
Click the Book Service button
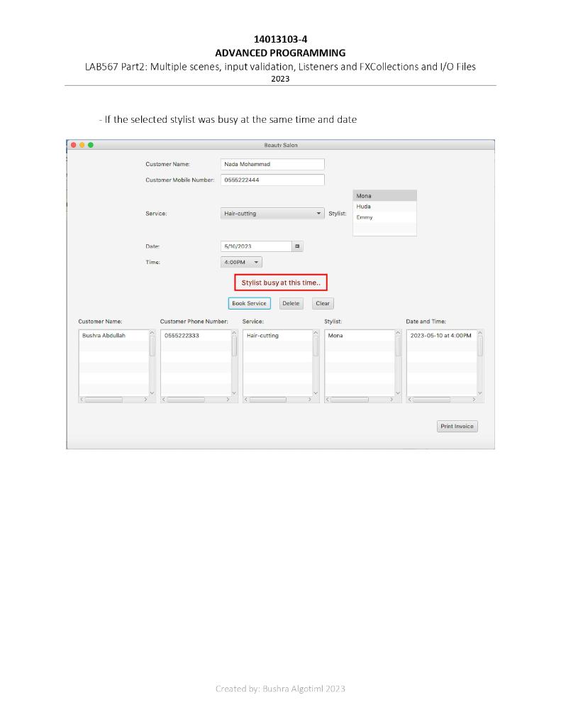coord(249,303)
